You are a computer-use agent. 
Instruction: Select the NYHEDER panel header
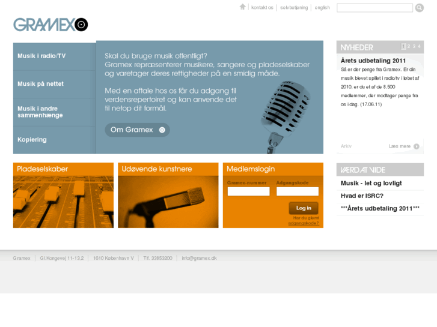pyautogui.click(x=356, y=47)
